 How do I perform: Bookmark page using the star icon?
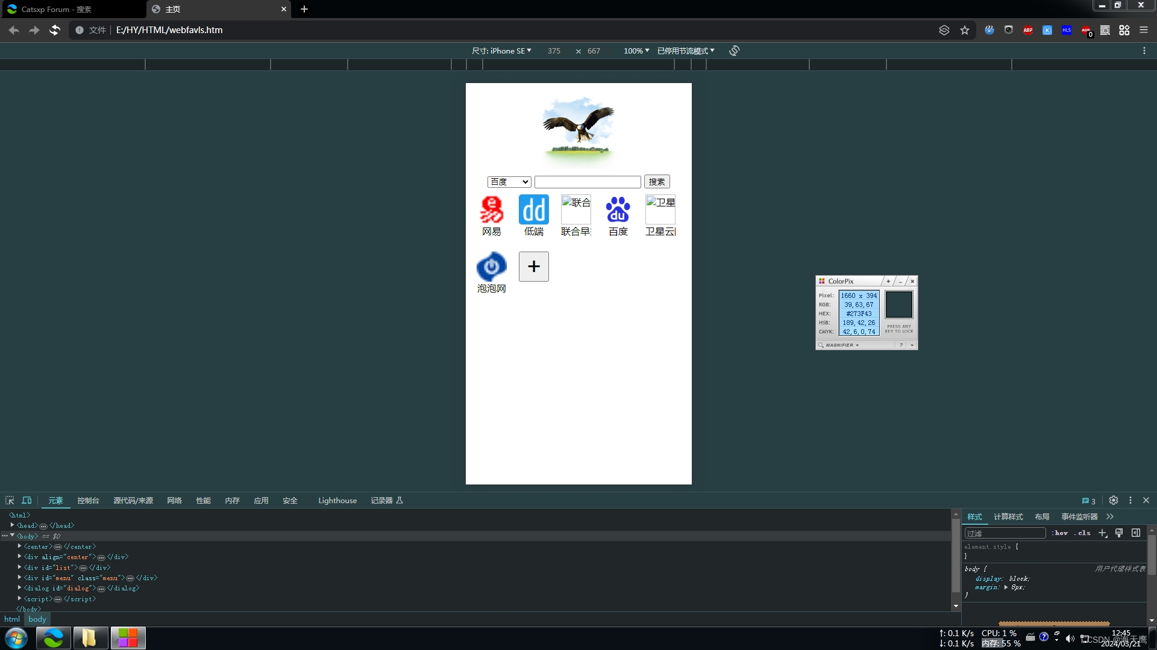coord(965,30)
